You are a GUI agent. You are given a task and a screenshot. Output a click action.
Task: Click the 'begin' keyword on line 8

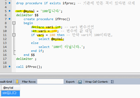28,23
